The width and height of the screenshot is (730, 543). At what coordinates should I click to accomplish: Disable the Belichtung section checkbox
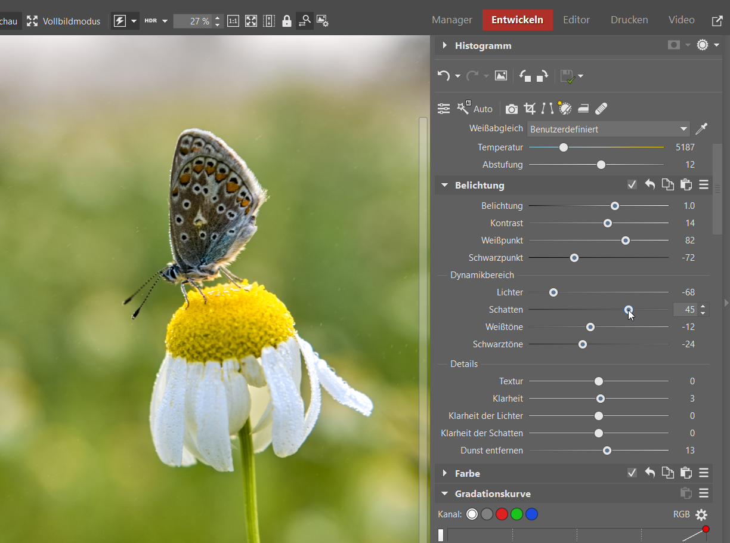click(632, 185)
